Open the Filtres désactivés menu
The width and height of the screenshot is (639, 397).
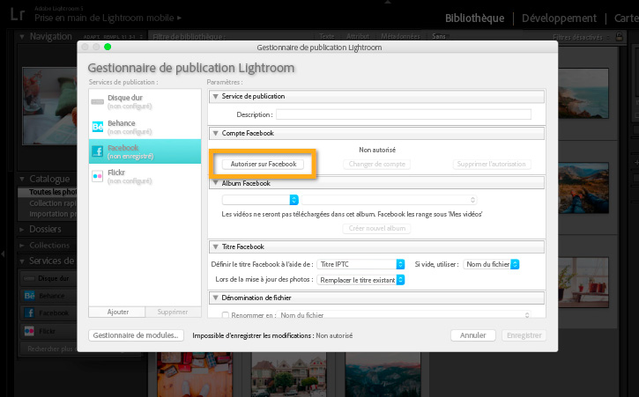(x=580, y=37)
